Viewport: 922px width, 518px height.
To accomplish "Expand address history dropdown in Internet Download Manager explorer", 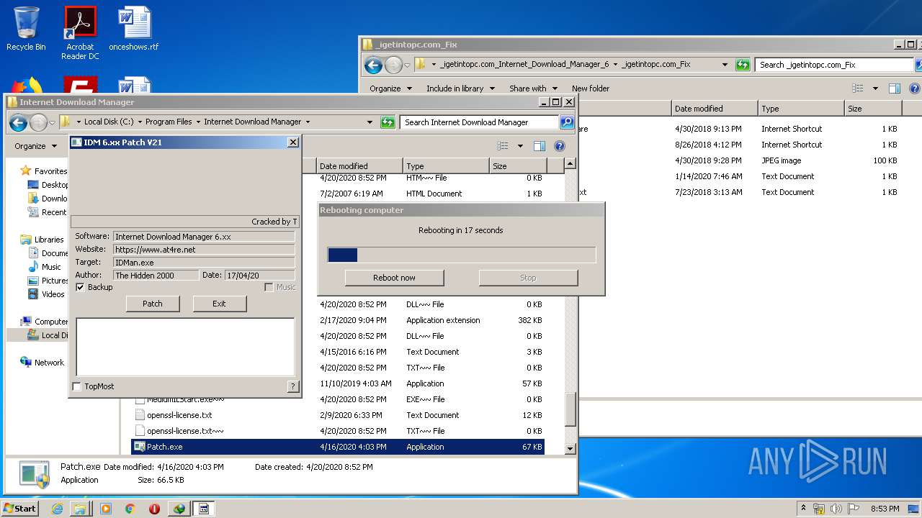I will tap(370, 122).
